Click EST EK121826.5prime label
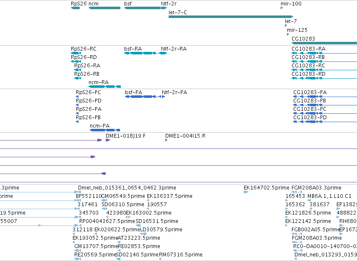The image size is (357, 261). click(308, 213)
